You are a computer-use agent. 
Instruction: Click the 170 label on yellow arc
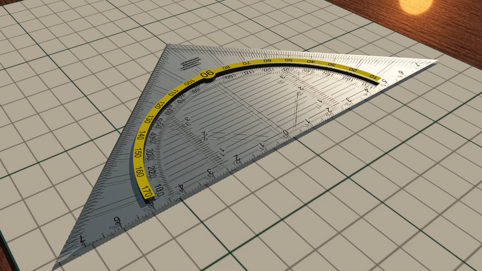click(x=147, y=191)
